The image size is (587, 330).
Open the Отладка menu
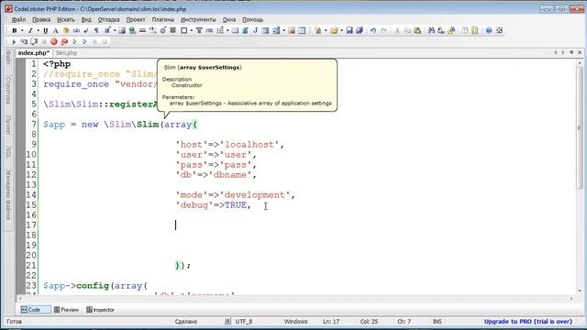click(x=108, y=19)
